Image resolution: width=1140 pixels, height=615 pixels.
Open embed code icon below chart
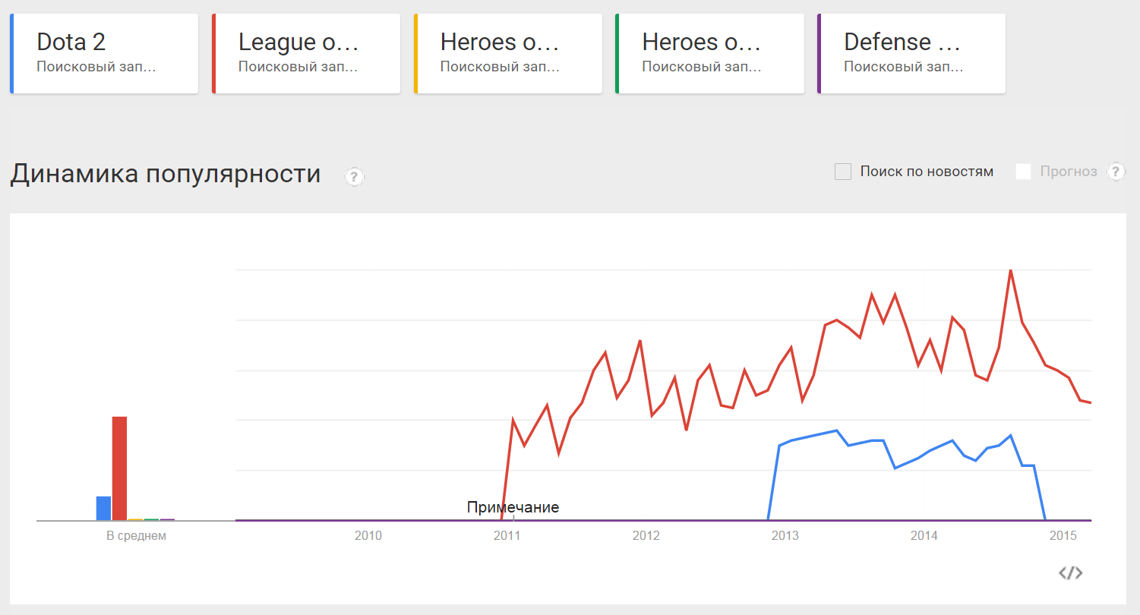point(1071,572)
